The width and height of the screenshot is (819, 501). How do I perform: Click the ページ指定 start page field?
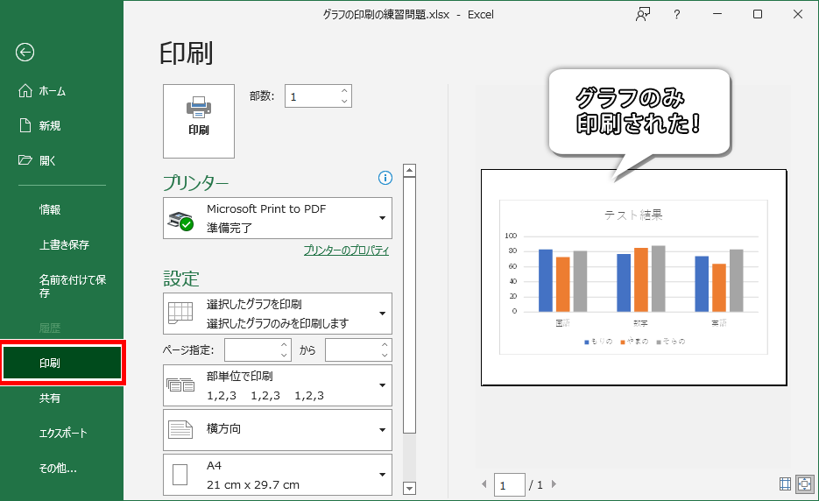[x=251, y=350]
